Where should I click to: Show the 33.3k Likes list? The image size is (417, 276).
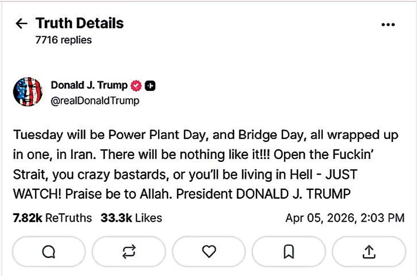point(131,218)
